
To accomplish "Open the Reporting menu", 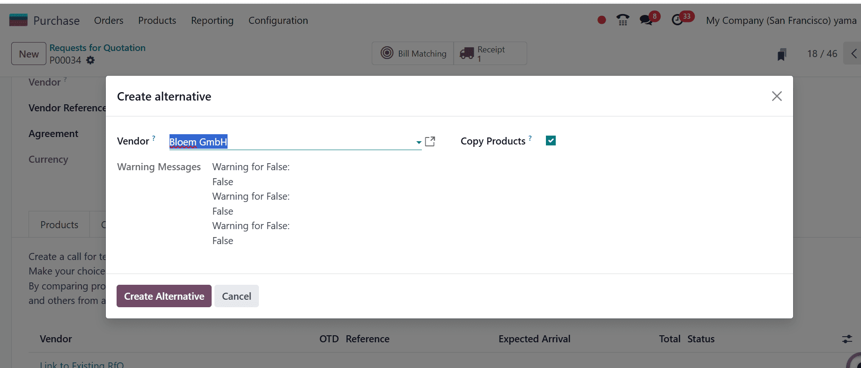I will click(212, 20).
